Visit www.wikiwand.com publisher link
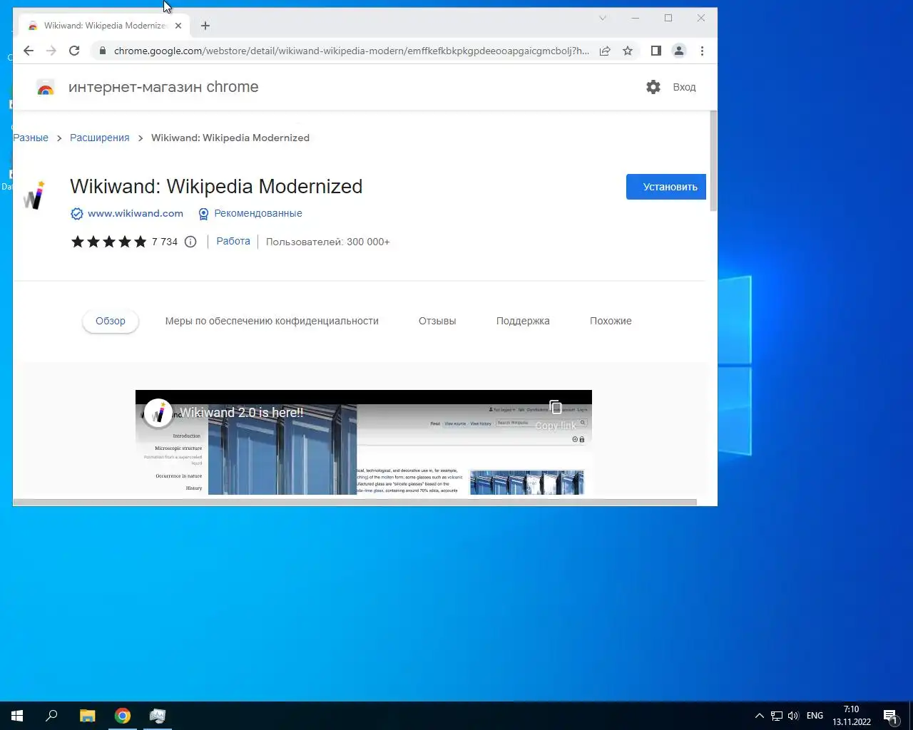913x730 pixels. pos(136,213)
